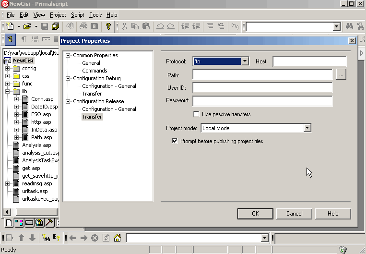Click the New file toolbar icon
Image resolution: width=366 pixels, height=254 pixels.
10,26
